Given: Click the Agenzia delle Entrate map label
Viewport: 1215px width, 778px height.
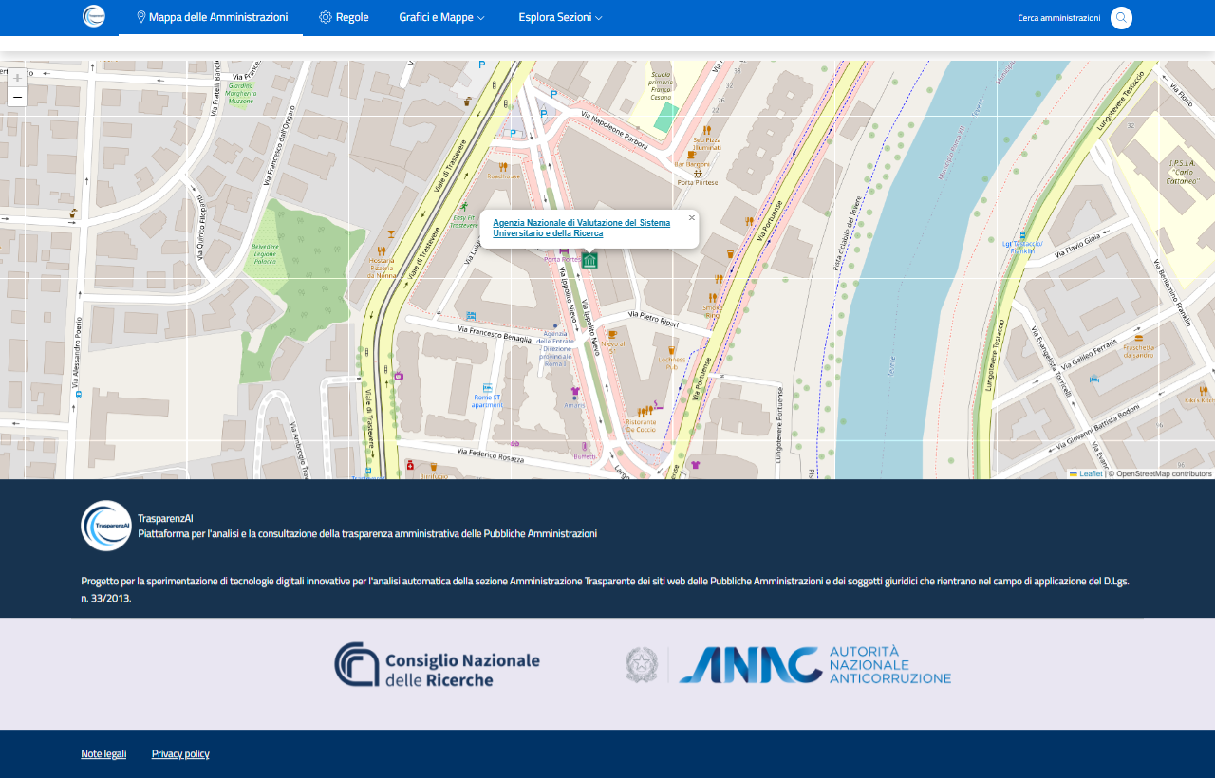Looking at the screenshot, I should coord(555,348).
